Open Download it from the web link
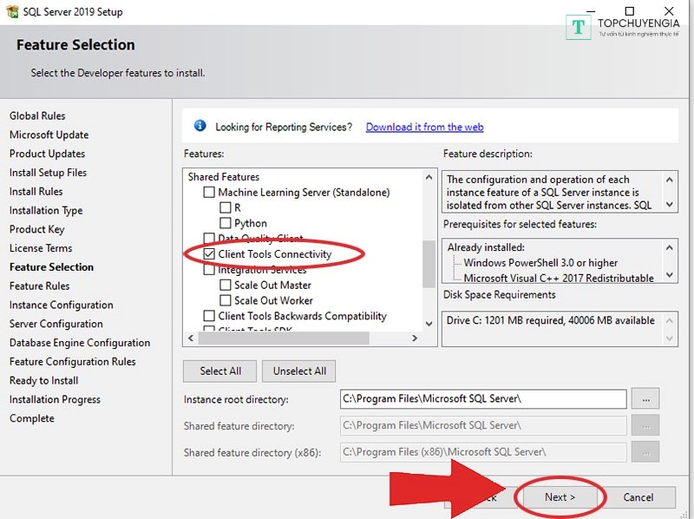The image size is (694, 519). point(424,127)
